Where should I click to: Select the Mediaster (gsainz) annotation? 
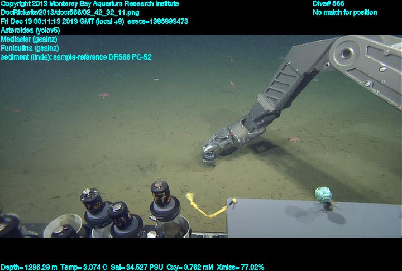pos(29,39)
